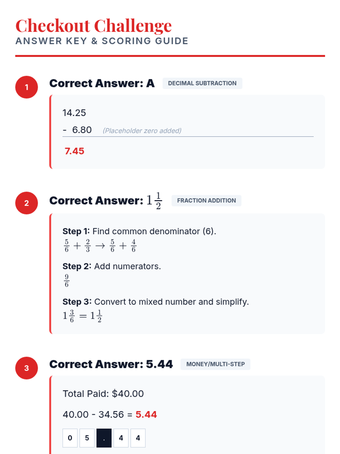Click the red number 1 circle badge
Viewport: 340px width, 454px height.
pos(27,87)
